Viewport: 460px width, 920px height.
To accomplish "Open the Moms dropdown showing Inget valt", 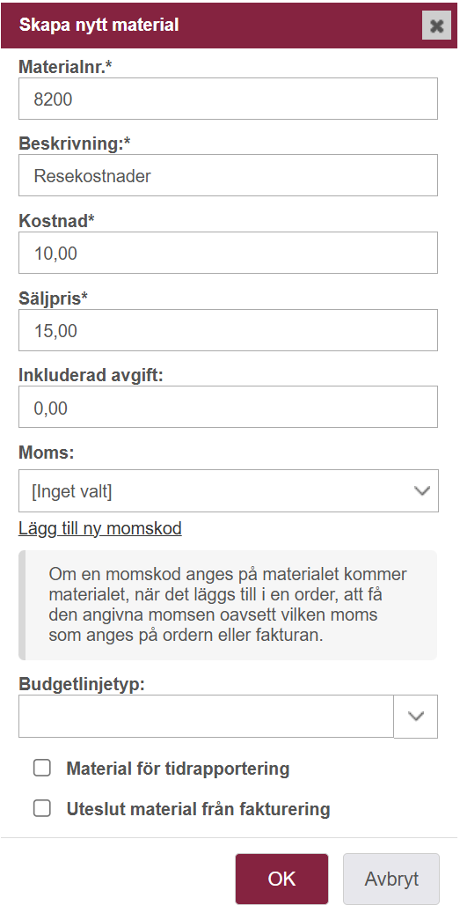I will tap(228, 491).
